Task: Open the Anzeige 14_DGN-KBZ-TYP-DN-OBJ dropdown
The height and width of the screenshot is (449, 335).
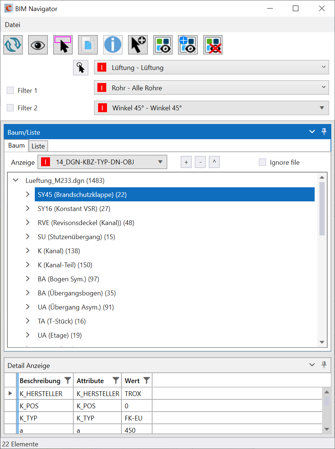Action: (103, 162)
